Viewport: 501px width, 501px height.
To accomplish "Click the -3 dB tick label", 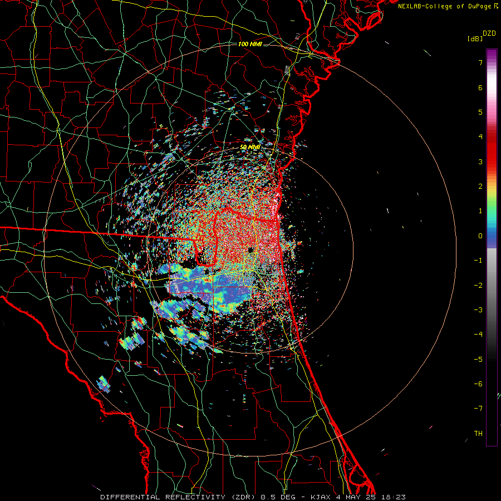I will click(478, 310).
